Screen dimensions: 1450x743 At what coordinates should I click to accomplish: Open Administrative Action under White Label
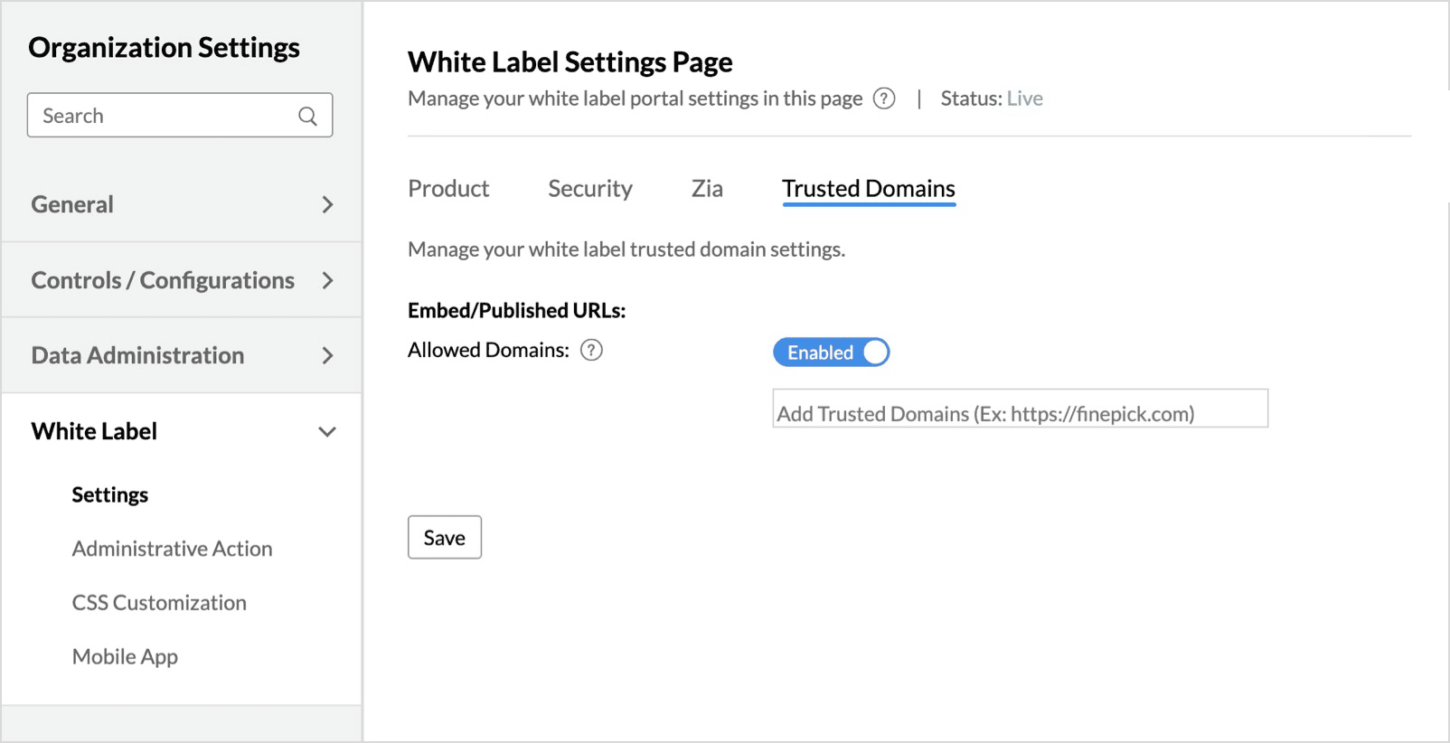click(172, 549)
